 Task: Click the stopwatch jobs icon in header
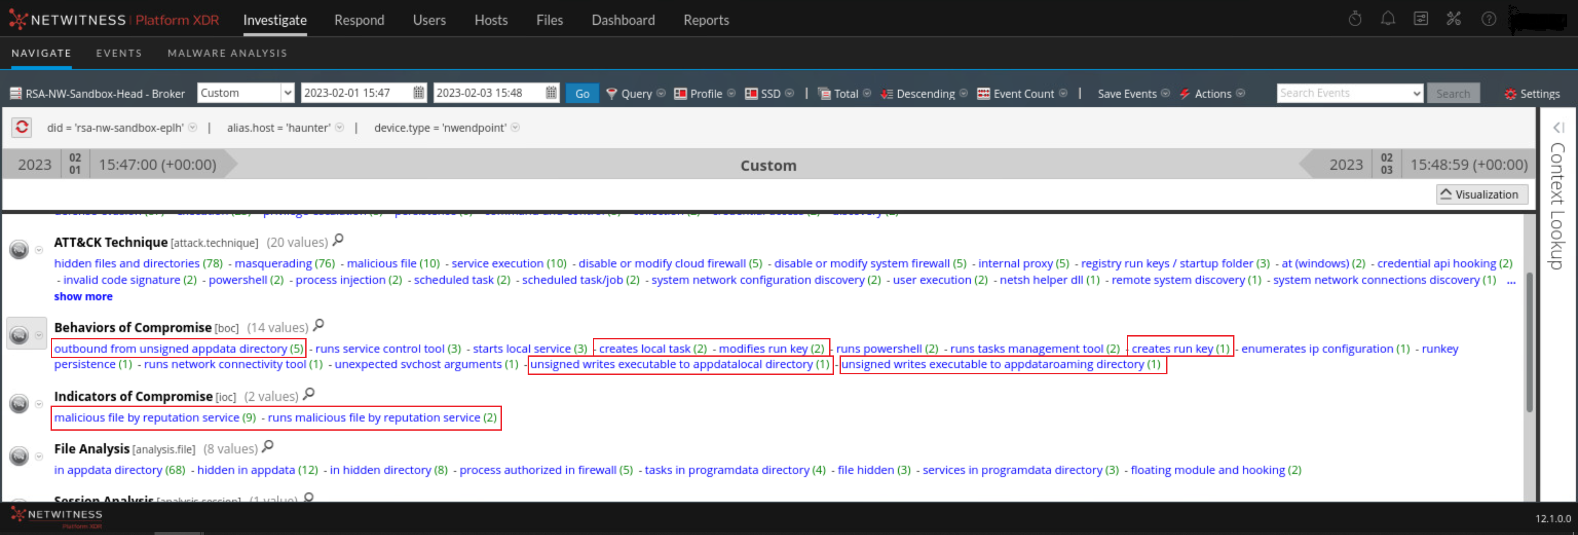1354,19
